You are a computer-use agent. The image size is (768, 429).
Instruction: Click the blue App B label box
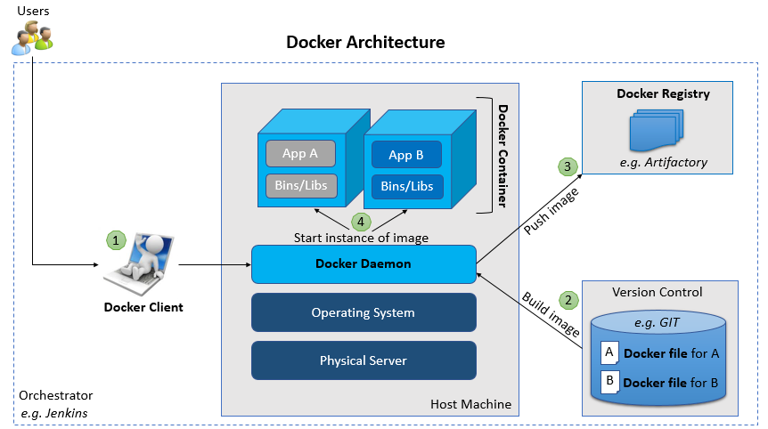point(406,155)
